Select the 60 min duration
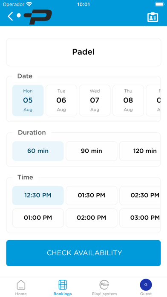The width and height of the screenshot is (167, 297). (38, 151)
